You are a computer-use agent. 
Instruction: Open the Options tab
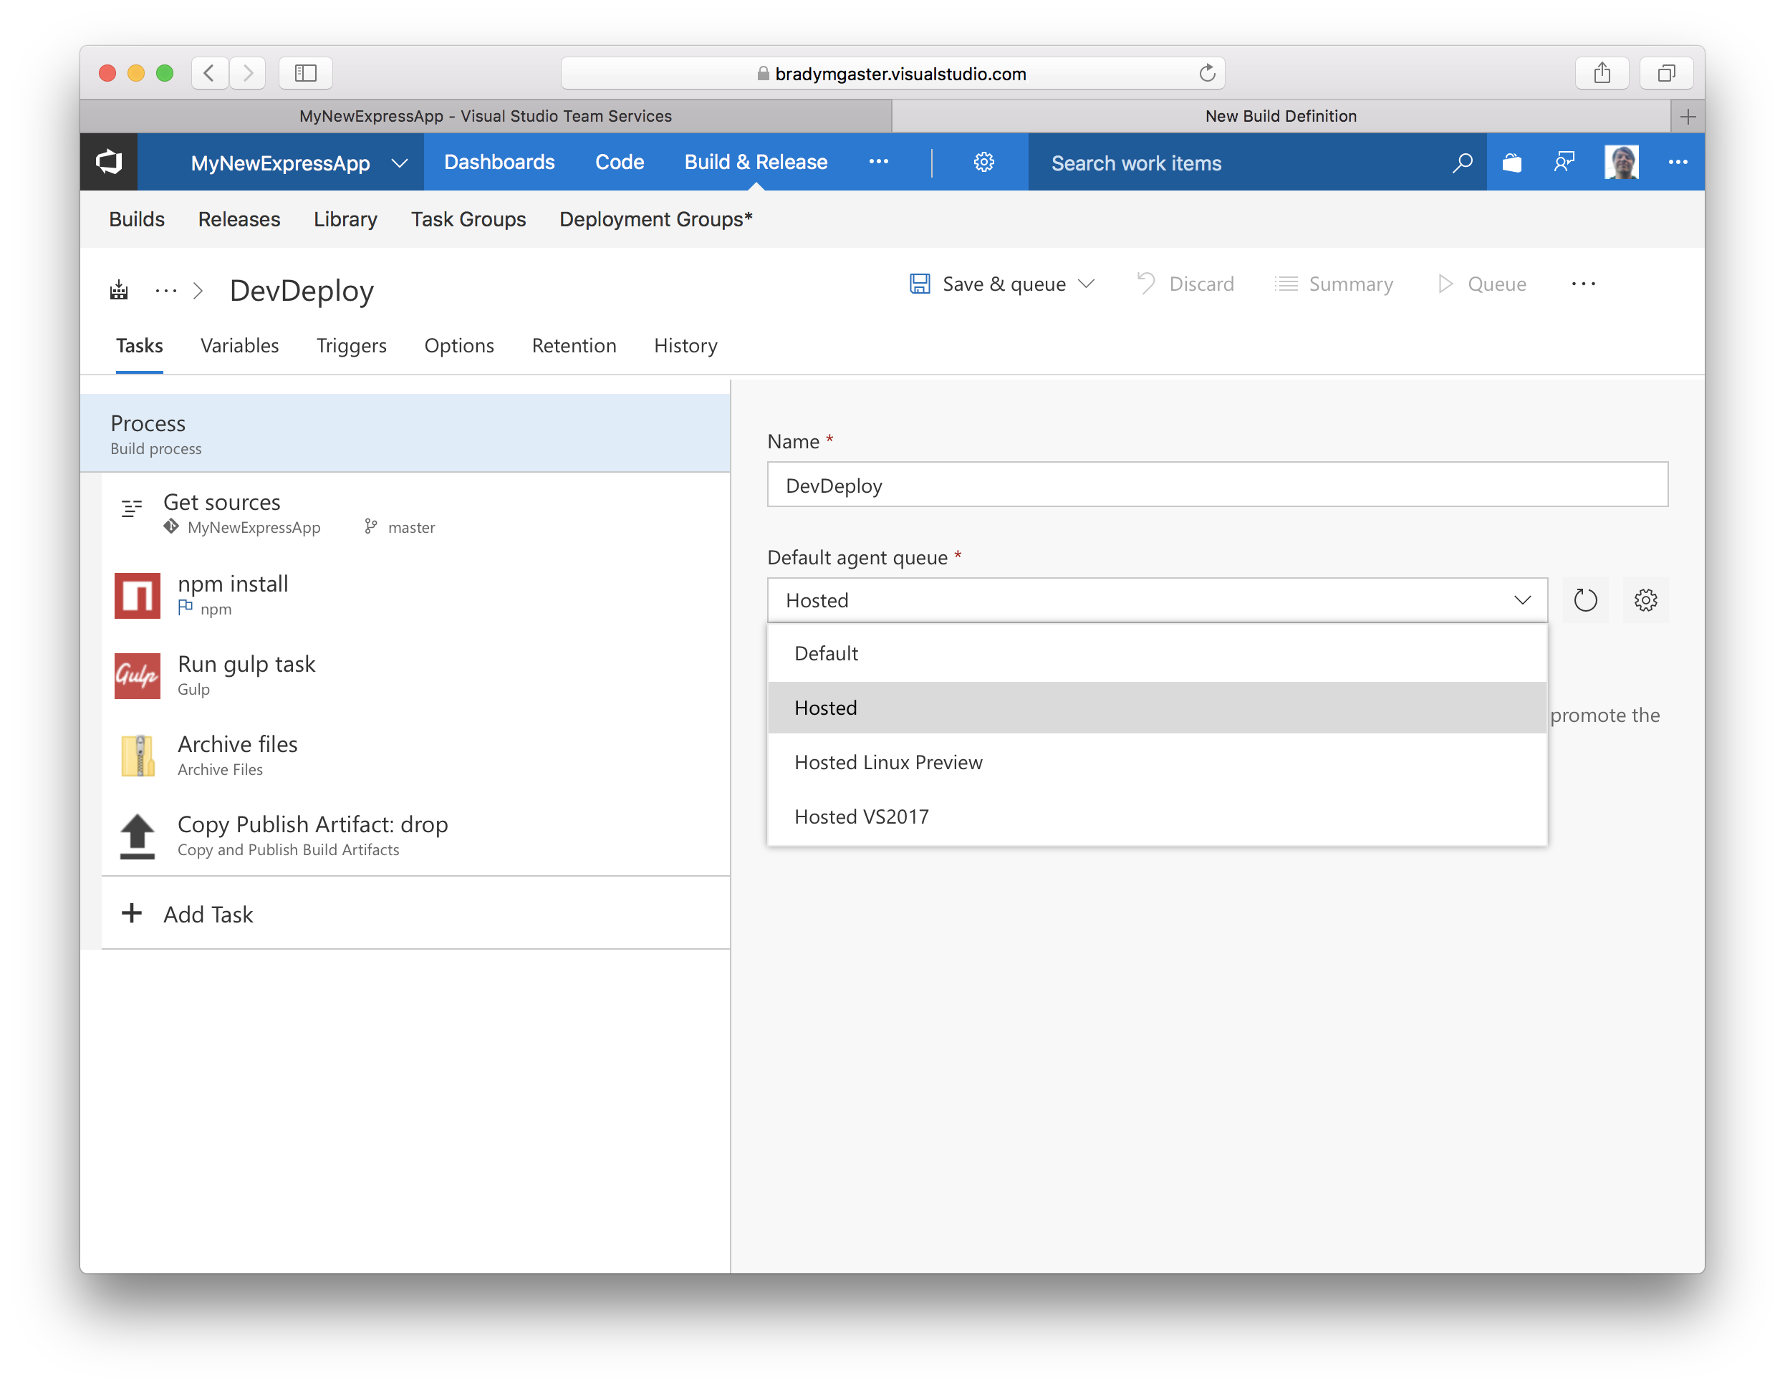point(458,346)
